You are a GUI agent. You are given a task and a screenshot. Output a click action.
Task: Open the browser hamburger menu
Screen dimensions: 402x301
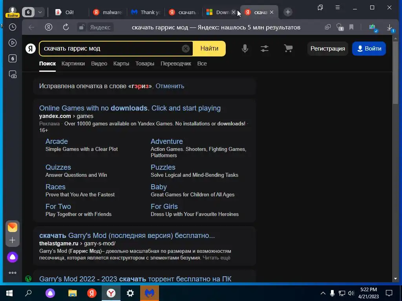tap(338, 7)
